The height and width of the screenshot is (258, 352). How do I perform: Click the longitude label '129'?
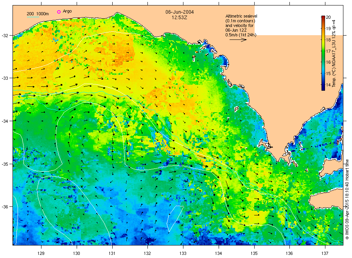point(41,253)
